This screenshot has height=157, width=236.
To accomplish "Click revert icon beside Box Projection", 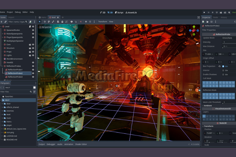I will 219,66.
